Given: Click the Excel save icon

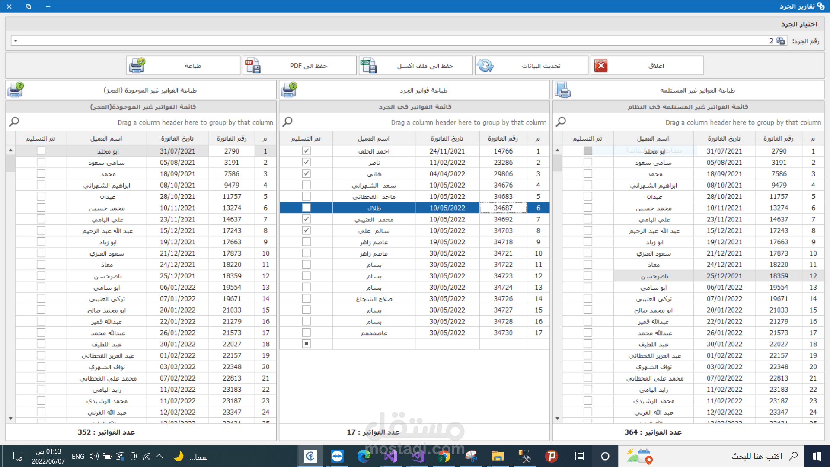Looking at the screenshot, I should pos(369,66).
